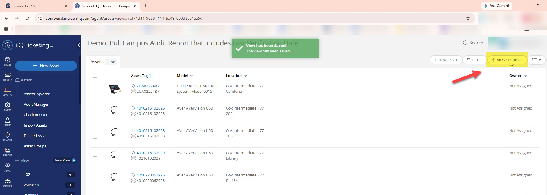Reload the browser page
The width and height of the screenshot is (547, 195).
pos(27,18)
